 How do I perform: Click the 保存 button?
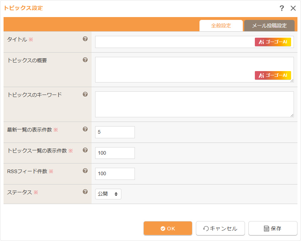(x=273, y=229)
